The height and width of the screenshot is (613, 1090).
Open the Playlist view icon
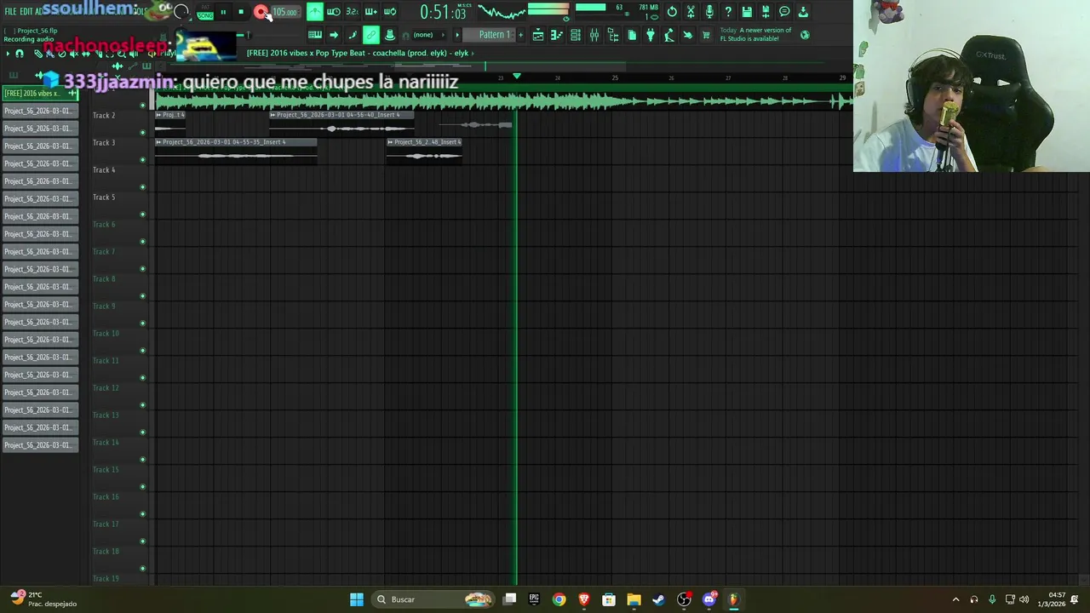click(x=538, y=35)
